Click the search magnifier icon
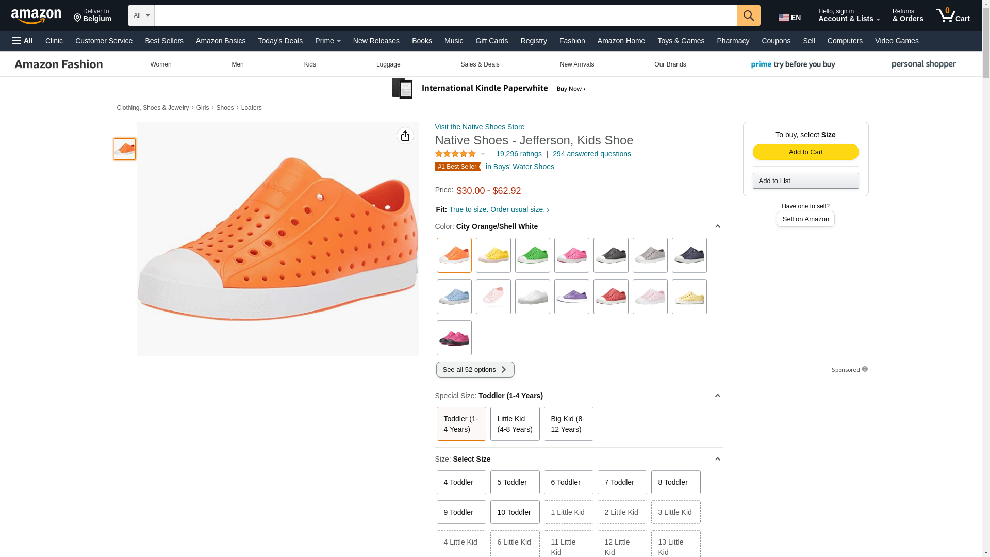This screenshot has height=557, width=990. (748, 15)
